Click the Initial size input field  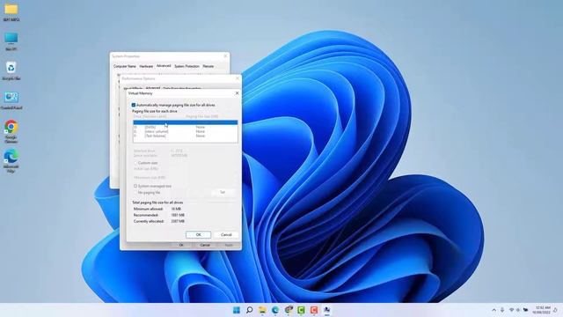click(x=181, y=168)
